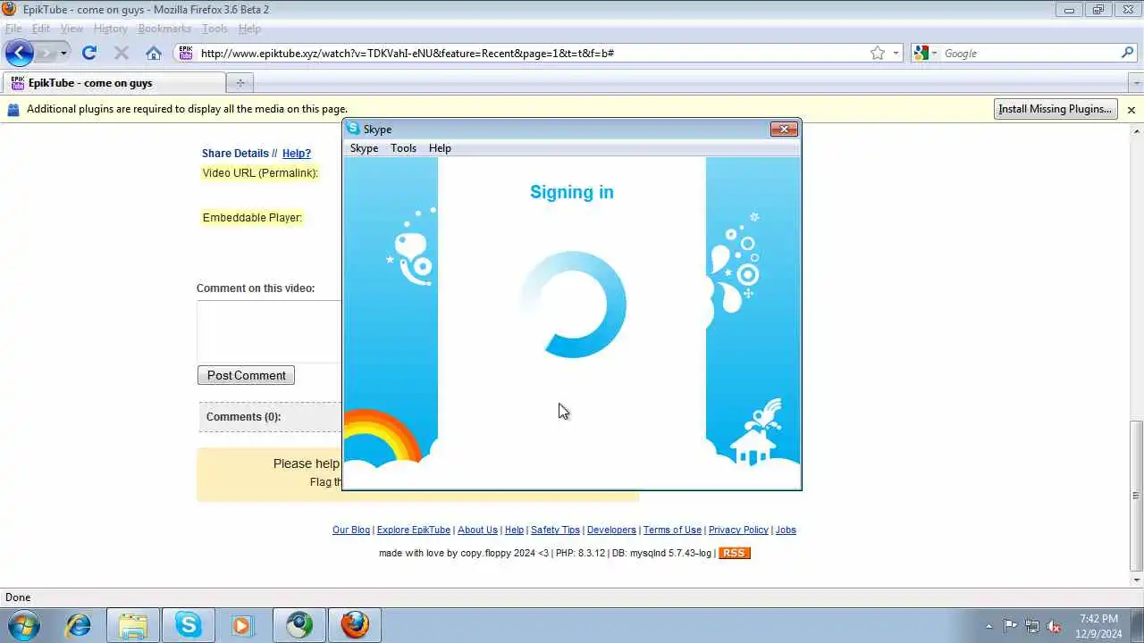This screenshot has width=1144, height=643.
Task: Open the list all tabs dropdown
Action: coord(1136,83)
